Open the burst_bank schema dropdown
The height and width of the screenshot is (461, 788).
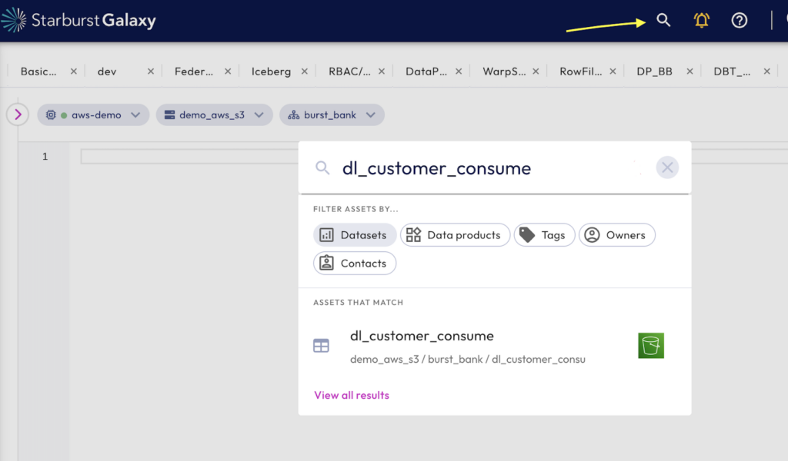coord(332,115)
